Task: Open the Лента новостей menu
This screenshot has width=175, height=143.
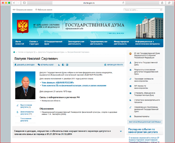Action: (x=20, y=43)
